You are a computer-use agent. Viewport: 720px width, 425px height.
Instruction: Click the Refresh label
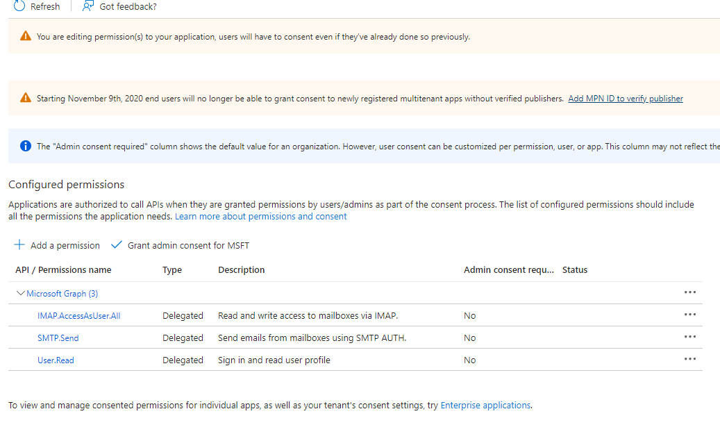pyautogui.click(x=45, y=6)
